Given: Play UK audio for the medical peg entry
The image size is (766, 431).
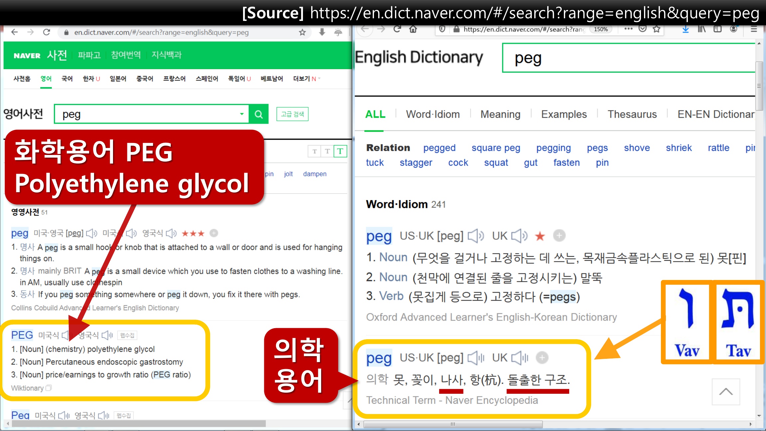Looking at the screenshot, I should coord(520,358).
